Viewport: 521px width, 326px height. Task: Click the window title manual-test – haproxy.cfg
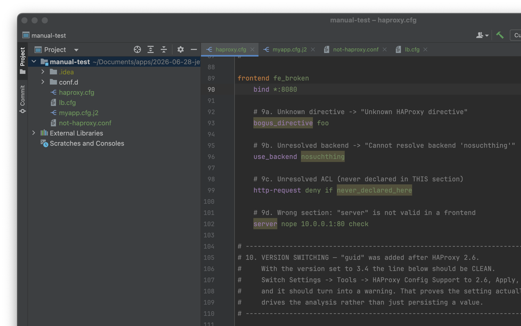click(x=373, y=20)
